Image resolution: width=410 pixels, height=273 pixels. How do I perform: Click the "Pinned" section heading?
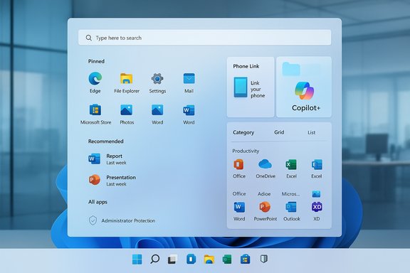click(96, 61)
